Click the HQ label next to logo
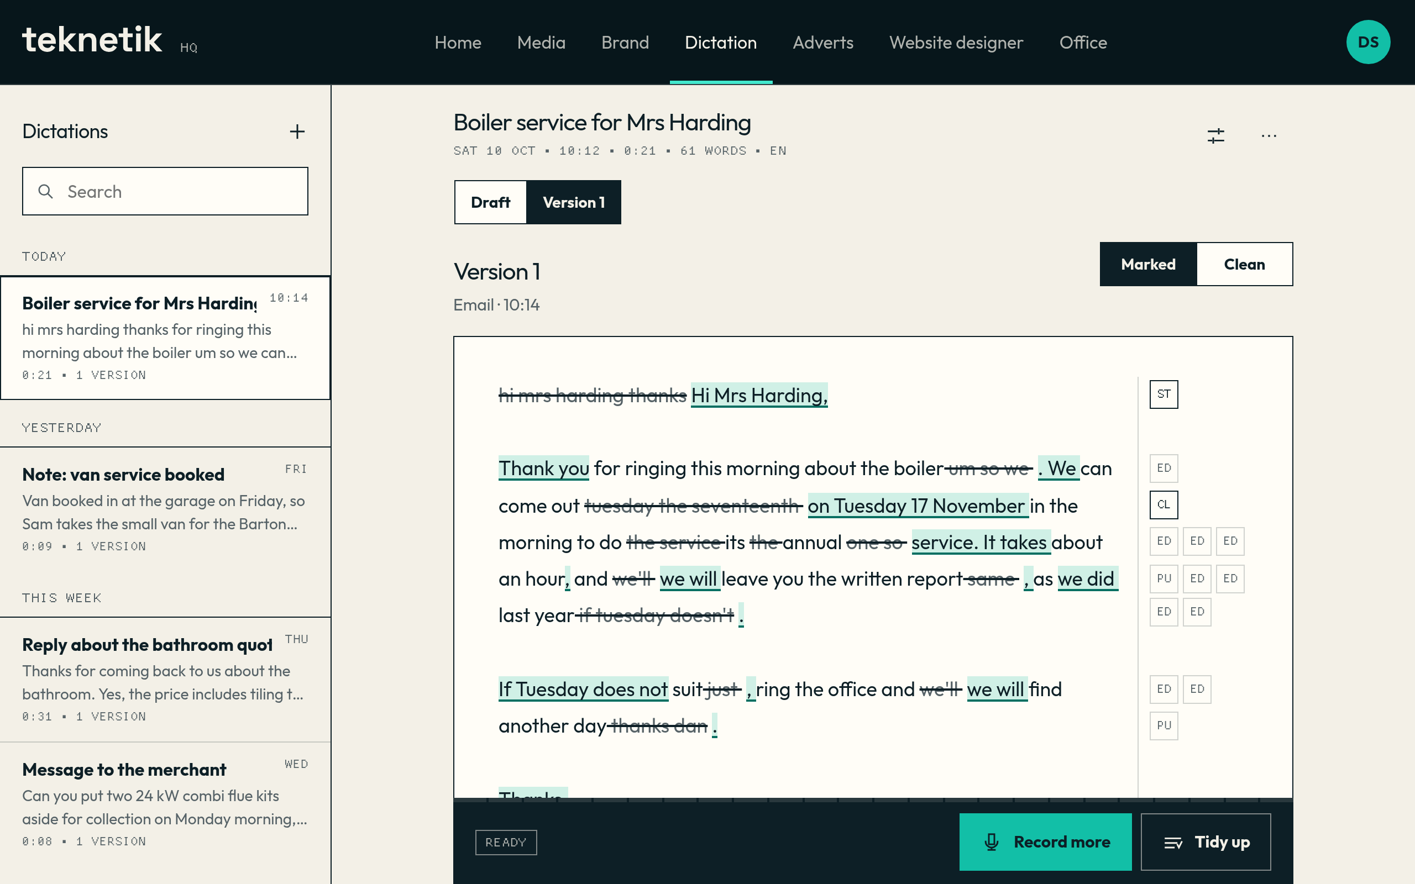This screenshot has height=884, width=1415. coord(188,48)
